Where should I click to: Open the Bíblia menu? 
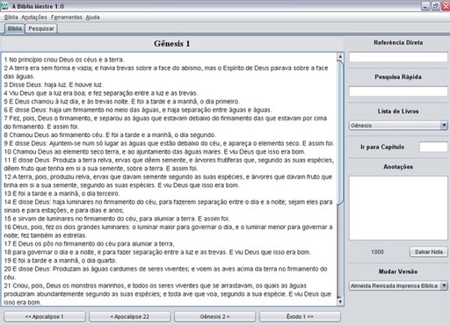pyautogui.click(x=11, y=18)
